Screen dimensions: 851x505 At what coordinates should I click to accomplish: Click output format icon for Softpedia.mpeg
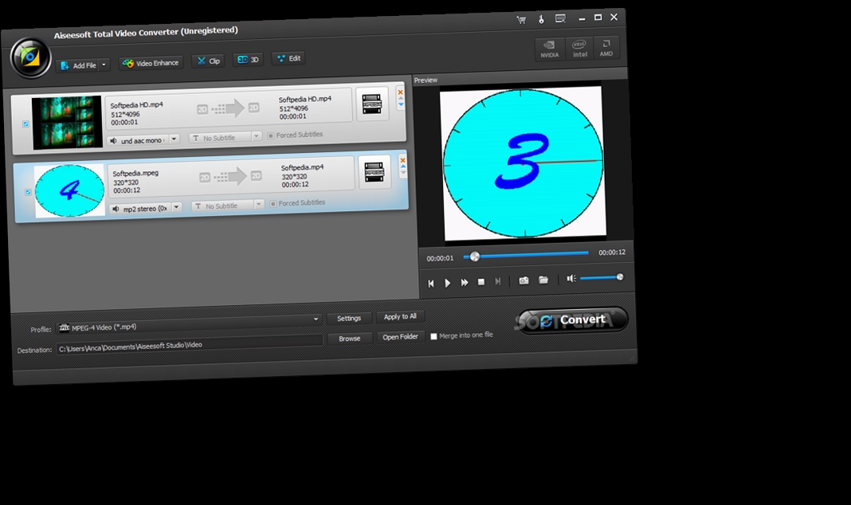point(375,171)
